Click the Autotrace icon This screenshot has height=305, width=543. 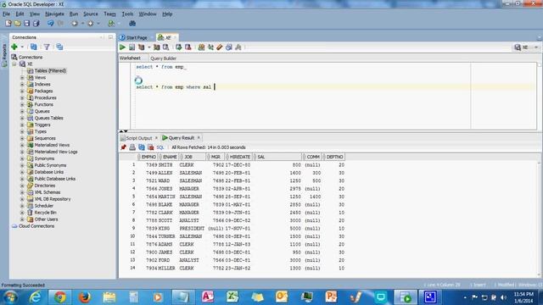[156, 47]
